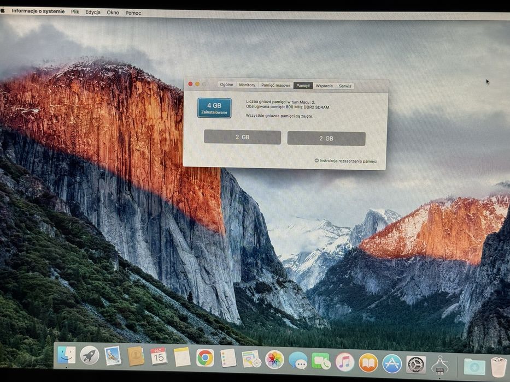Click the 4 GB Zainstalowane badge

point(214,108)
